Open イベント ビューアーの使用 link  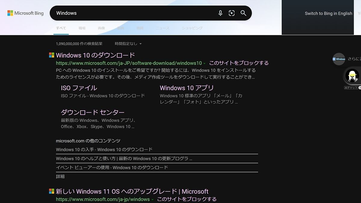112,168
